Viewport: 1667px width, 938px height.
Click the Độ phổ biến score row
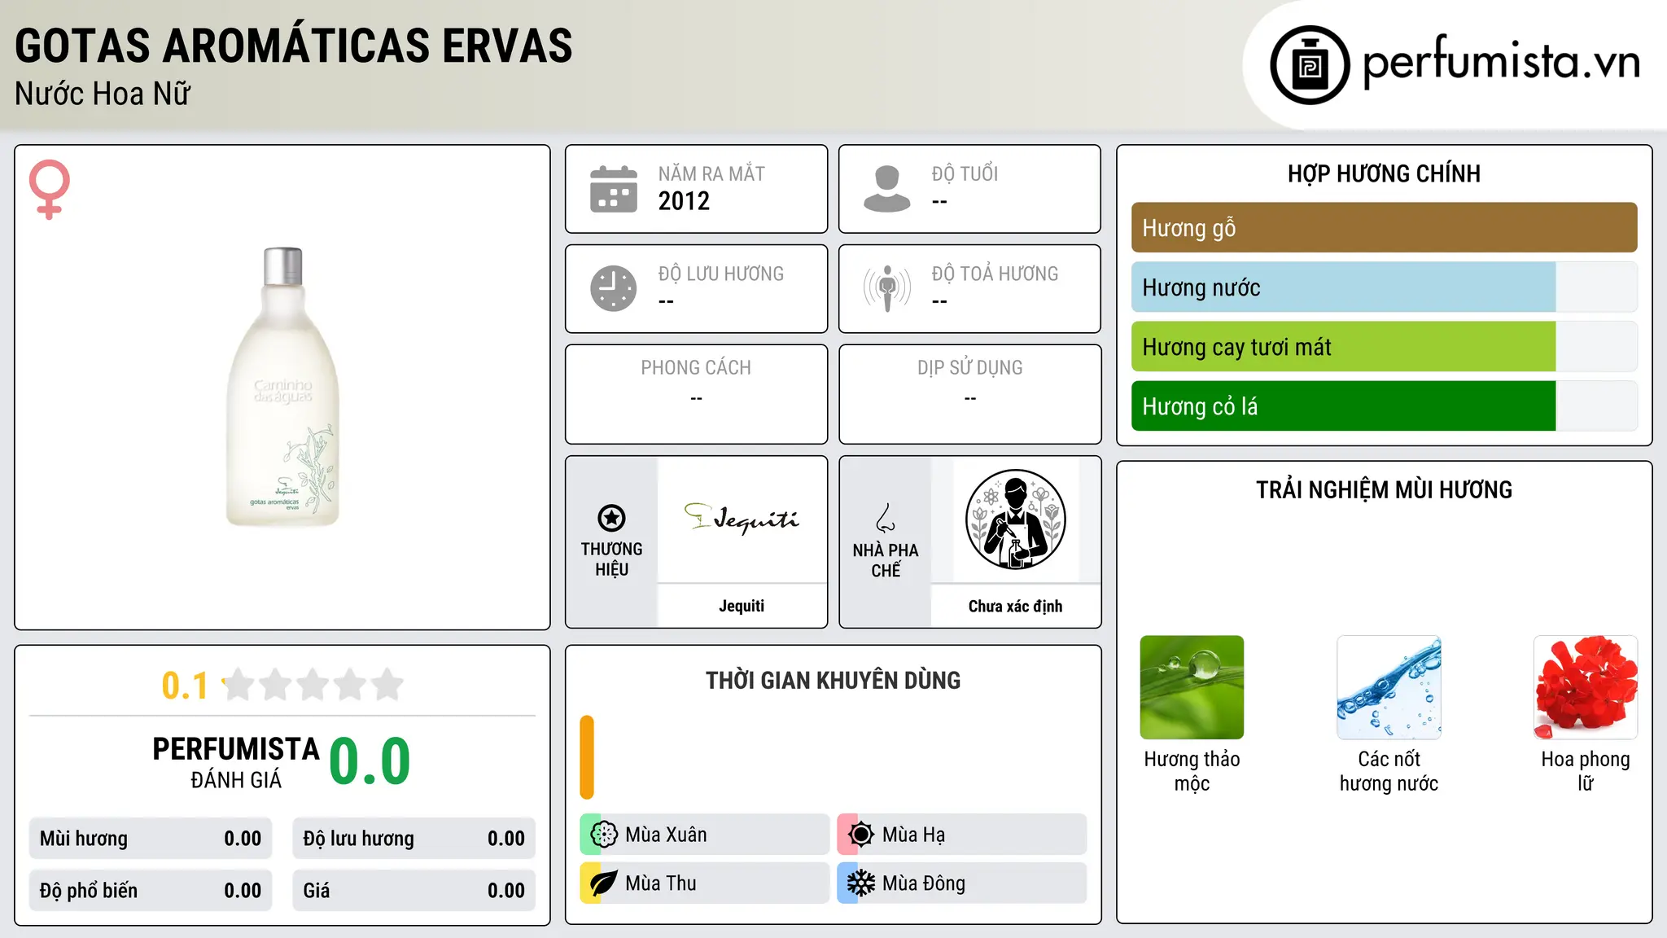151,891
